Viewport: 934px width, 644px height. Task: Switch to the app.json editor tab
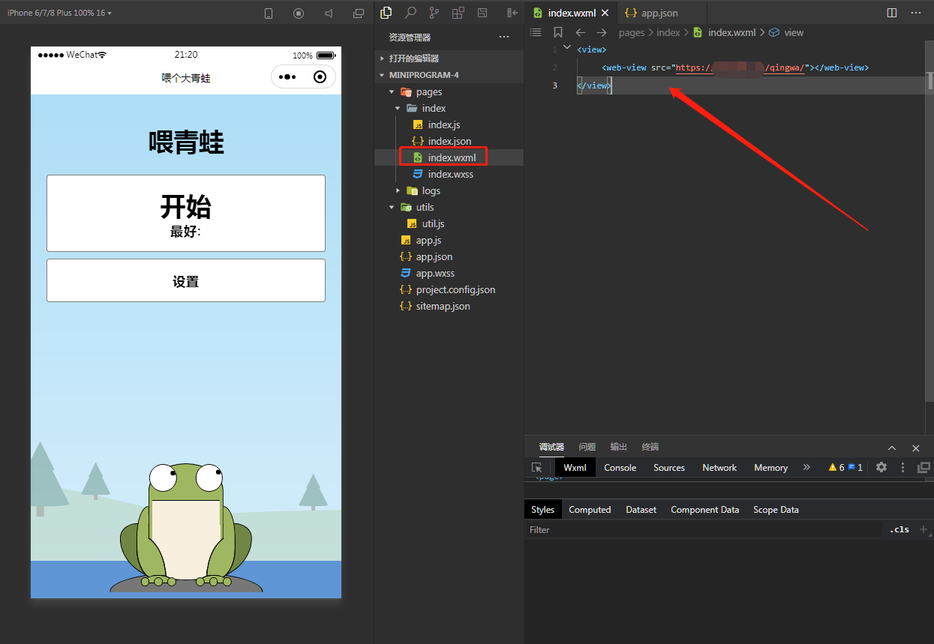pos(659,13)
